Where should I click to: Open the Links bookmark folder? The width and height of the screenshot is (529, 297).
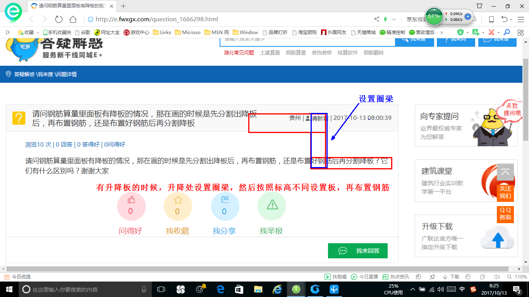162,32
